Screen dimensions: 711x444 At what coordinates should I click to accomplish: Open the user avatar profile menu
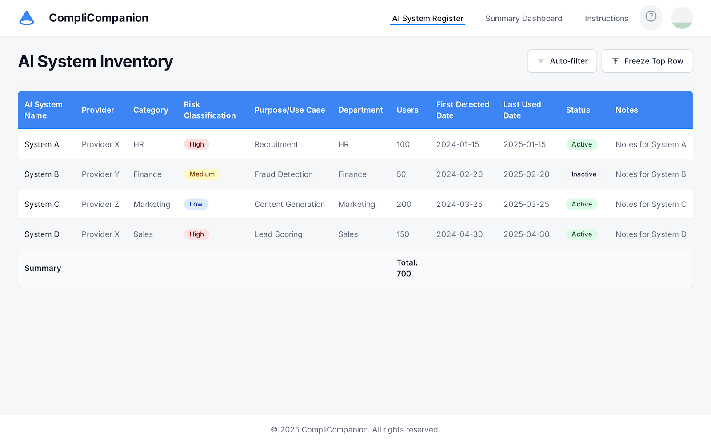682,18
